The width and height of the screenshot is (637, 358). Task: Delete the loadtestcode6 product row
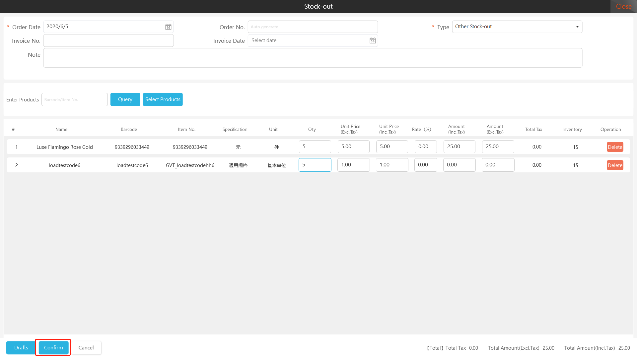[615, 165]
